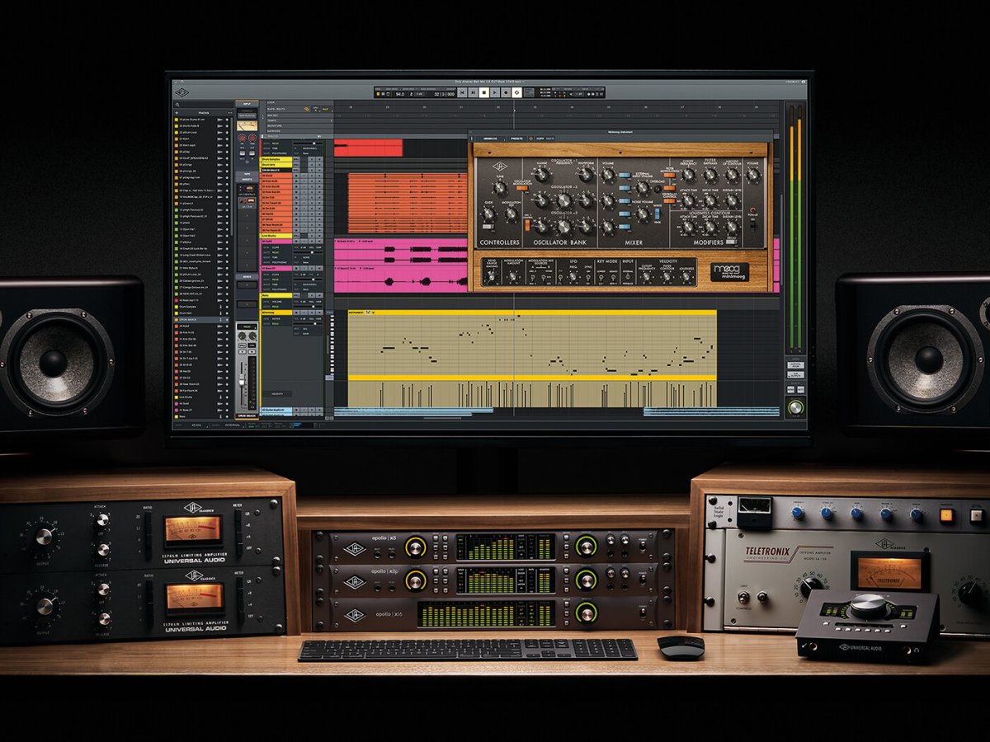Viewport: 990px width, 742px height.
Task: Open the Minimoog track VIEW Notes selector
Action: [276, 319]
